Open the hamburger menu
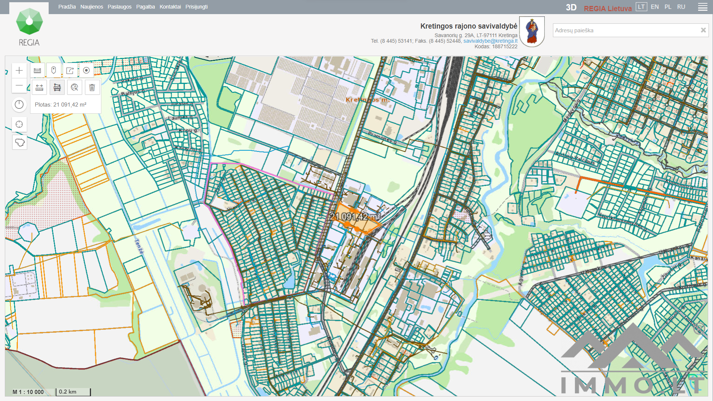 click(x=703, y=7)
